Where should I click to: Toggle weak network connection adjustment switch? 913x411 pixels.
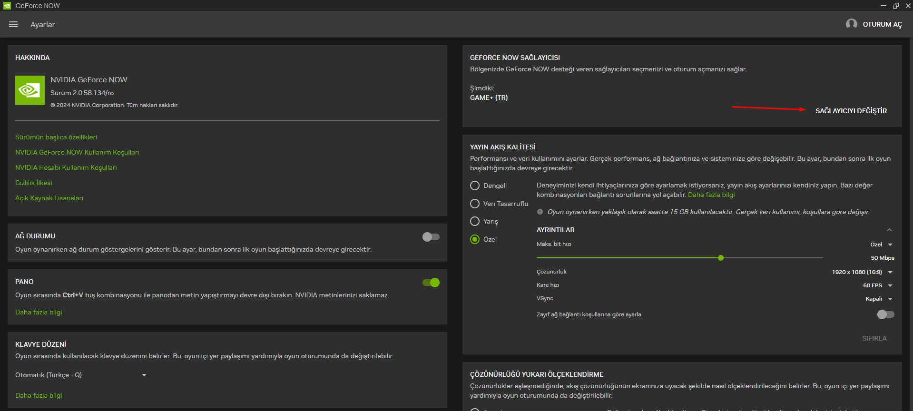[x=885, y=314]
